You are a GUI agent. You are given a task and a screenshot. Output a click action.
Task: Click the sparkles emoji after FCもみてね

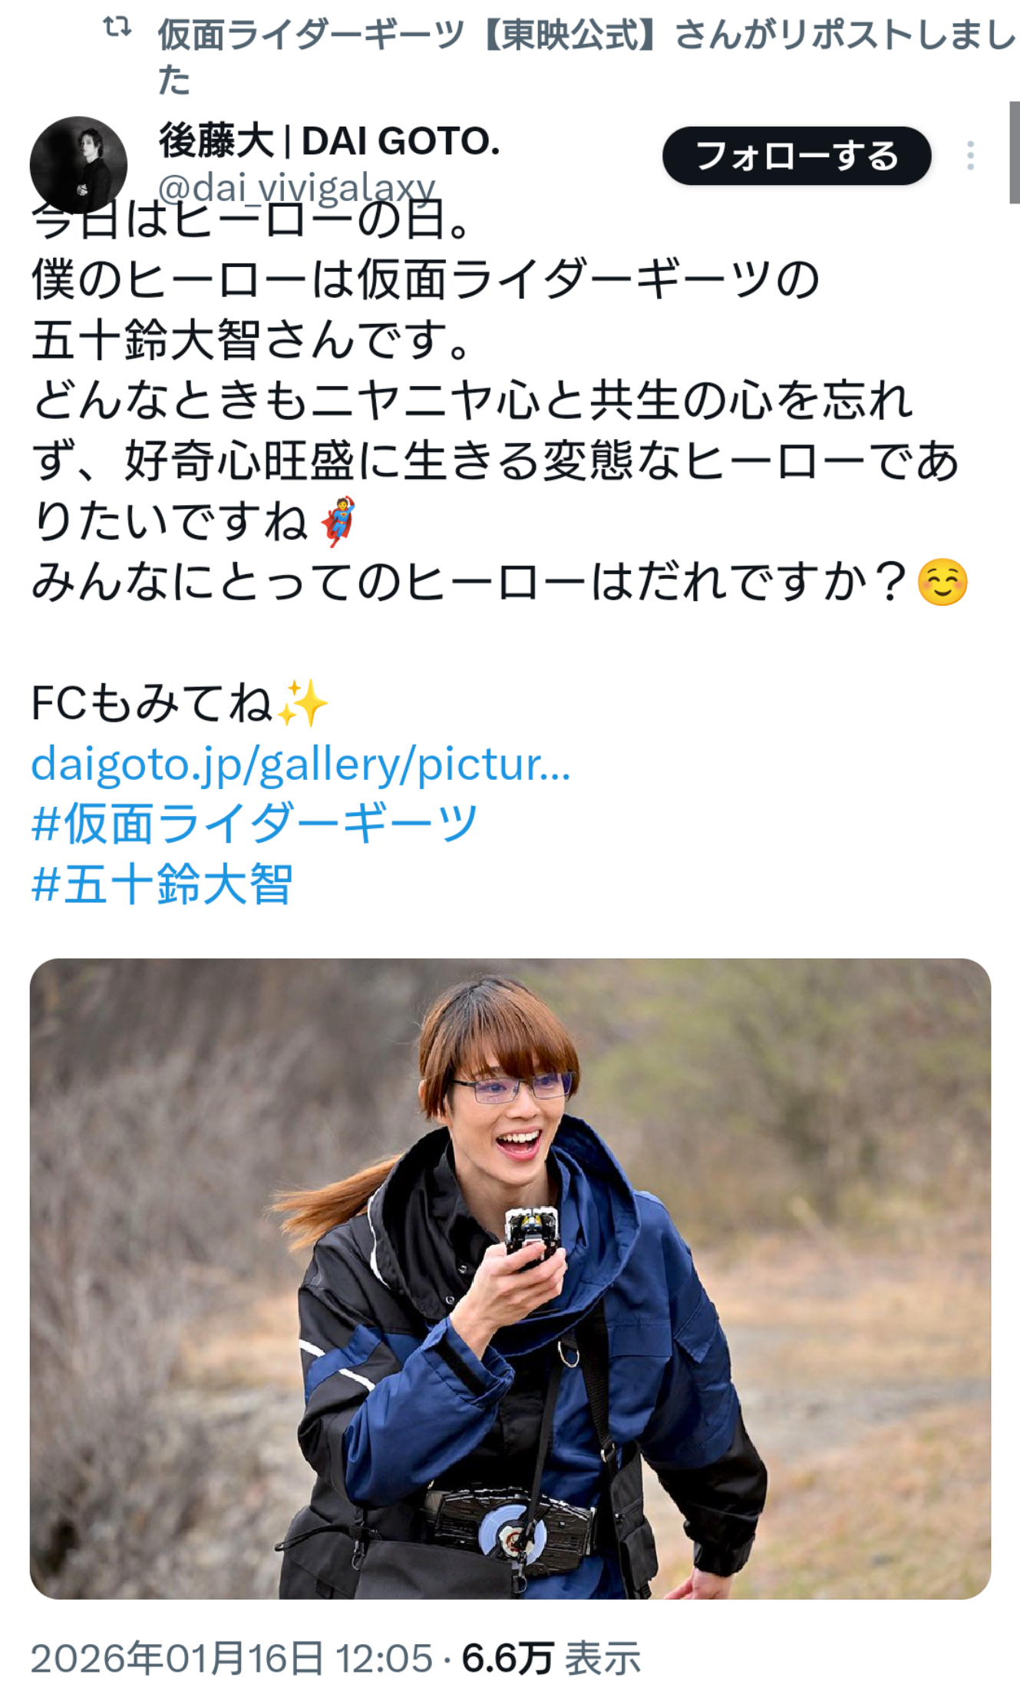pos(302,703)
